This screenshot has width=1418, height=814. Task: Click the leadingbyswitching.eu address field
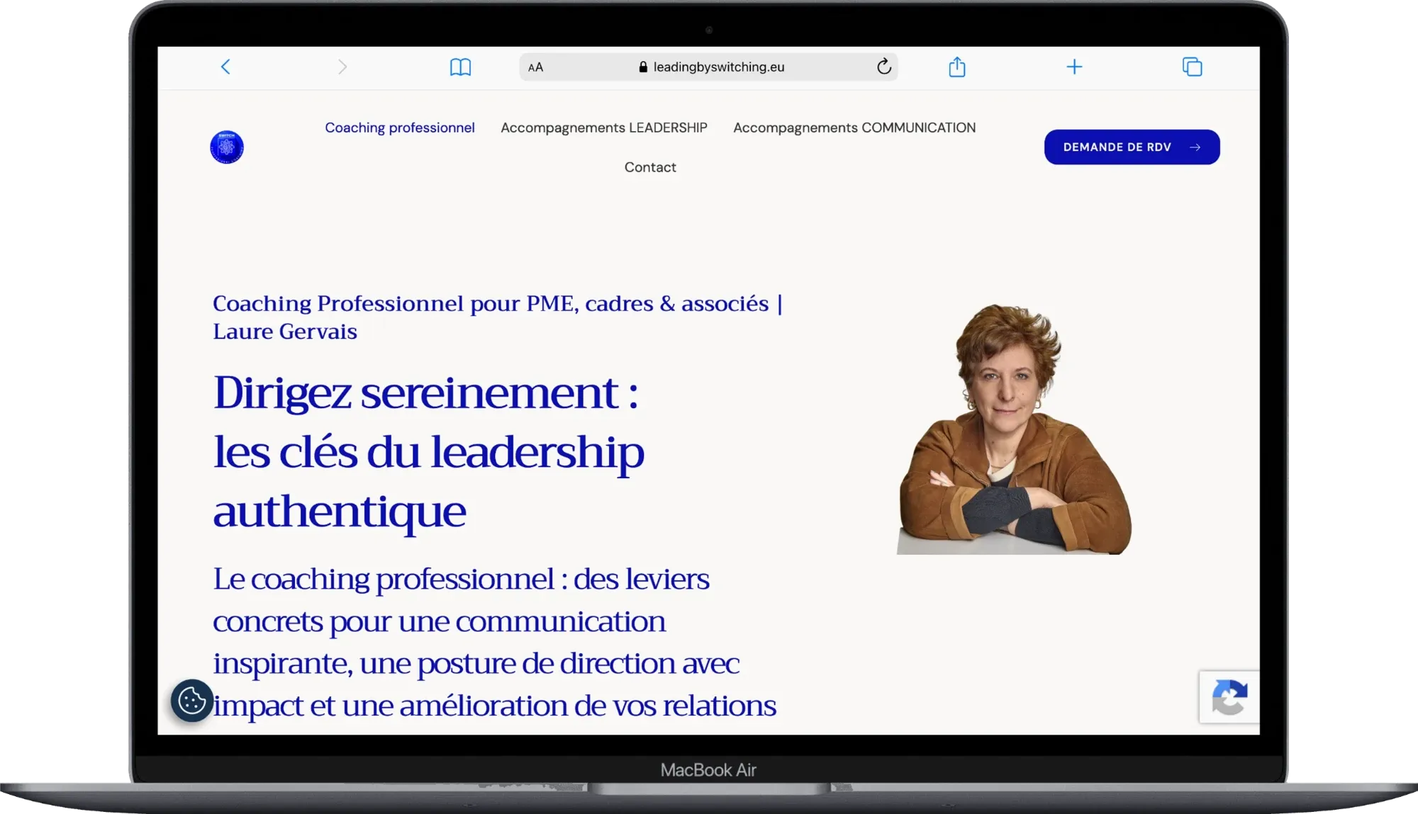tap(708, 67)
